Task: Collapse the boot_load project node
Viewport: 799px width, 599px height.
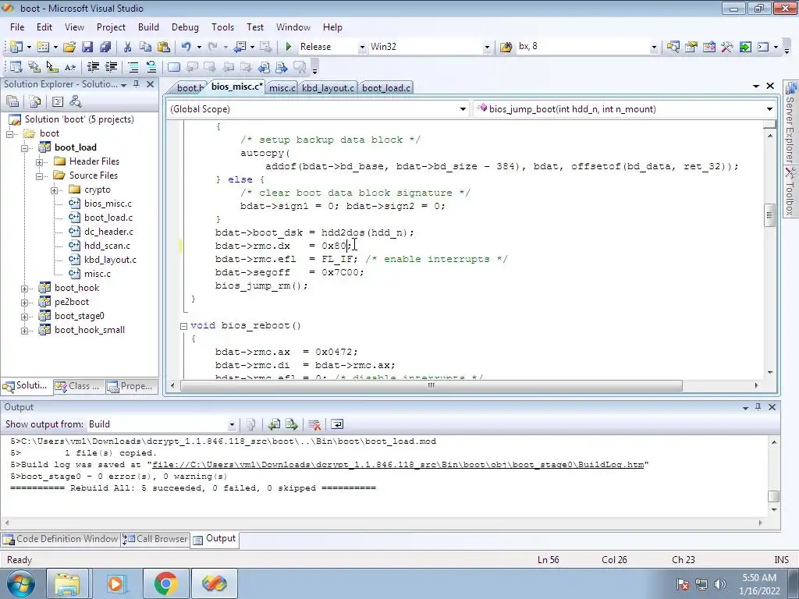Action: pyautogui.click(x=24, y=147)
